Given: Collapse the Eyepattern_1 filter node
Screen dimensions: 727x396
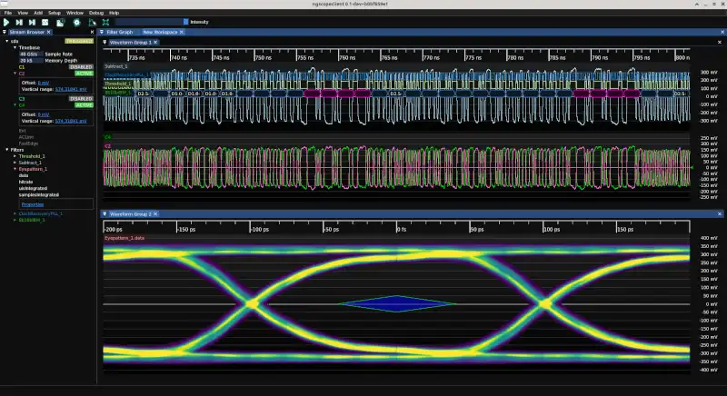Looking at the screenshot, I should click(15, 169).
